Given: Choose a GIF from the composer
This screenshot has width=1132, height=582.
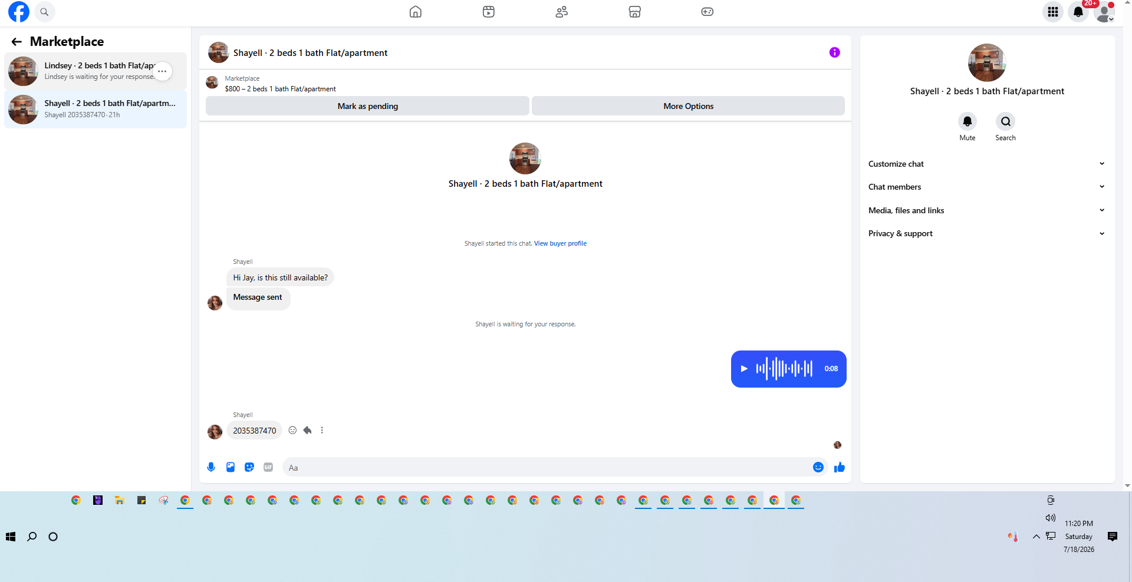Looking at the screenshot, I should pyautogui.click(x=268, y=467).
